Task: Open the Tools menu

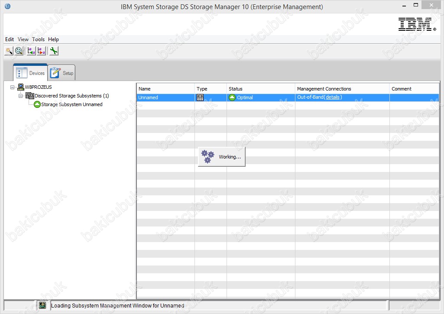Action: tap(38, 39)
